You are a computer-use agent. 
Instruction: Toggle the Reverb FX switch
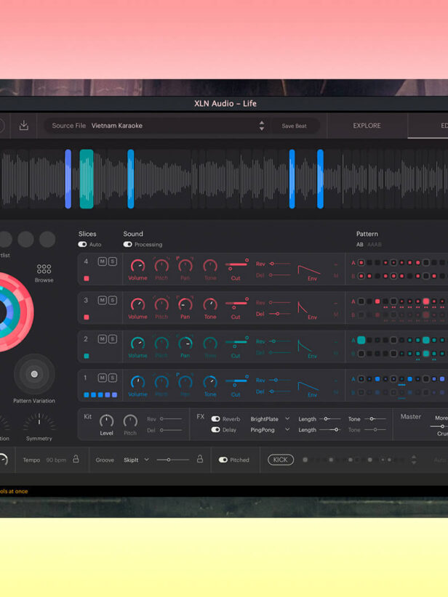(215, 419)
